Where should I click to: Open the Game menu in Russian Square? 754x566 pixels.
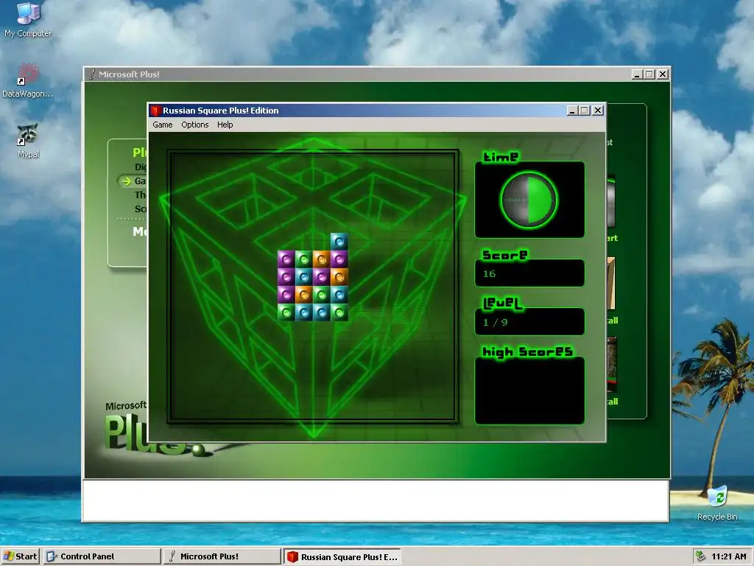coord(163,125)
